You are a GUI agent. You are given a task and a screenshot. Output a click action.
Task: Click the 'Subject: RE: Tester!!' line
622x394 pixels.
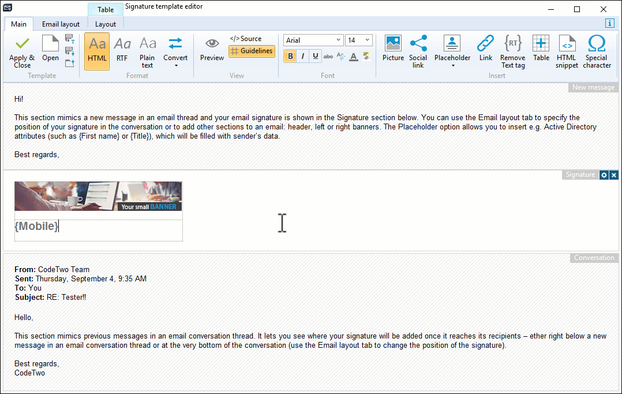50,297
